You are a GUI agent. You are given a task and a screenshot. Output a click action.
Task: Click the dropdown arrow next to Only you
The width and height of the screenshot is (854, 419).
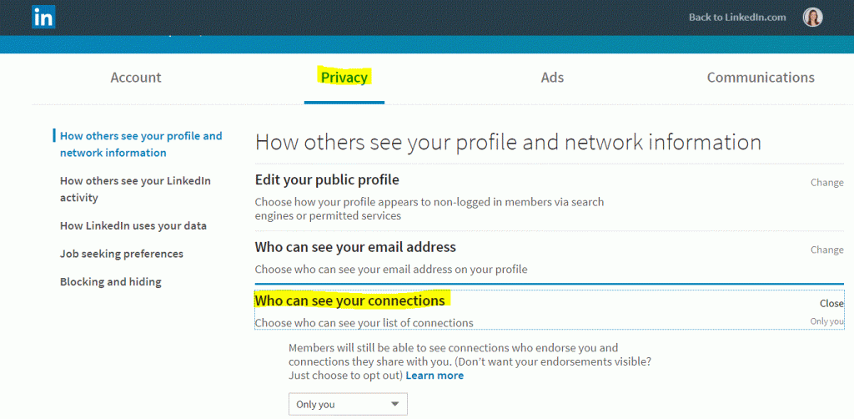395,404
